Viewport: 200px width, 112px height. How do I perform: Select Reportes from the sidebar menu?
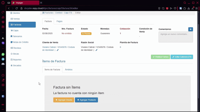tap(17, 60)
